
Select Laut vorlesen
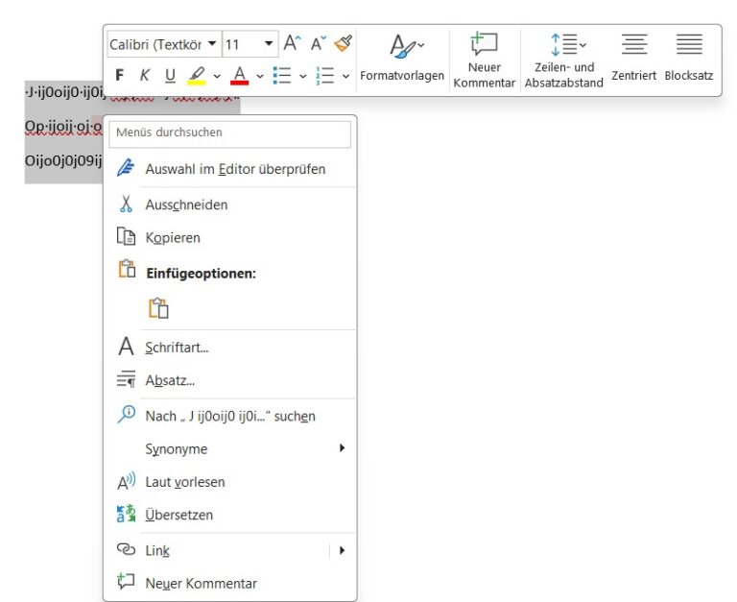point(230,482)
